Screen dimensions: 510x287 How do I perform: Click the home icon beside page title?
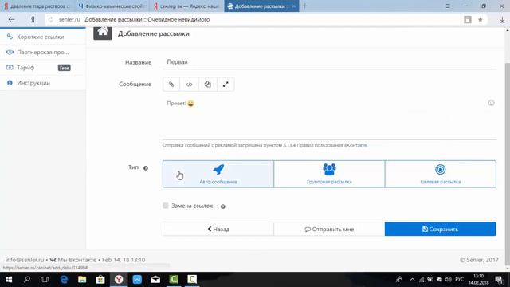(103, 33)
